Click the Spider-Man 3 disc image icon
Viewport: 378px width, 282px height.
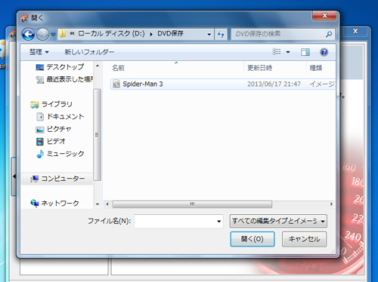[x=116, y=84]
